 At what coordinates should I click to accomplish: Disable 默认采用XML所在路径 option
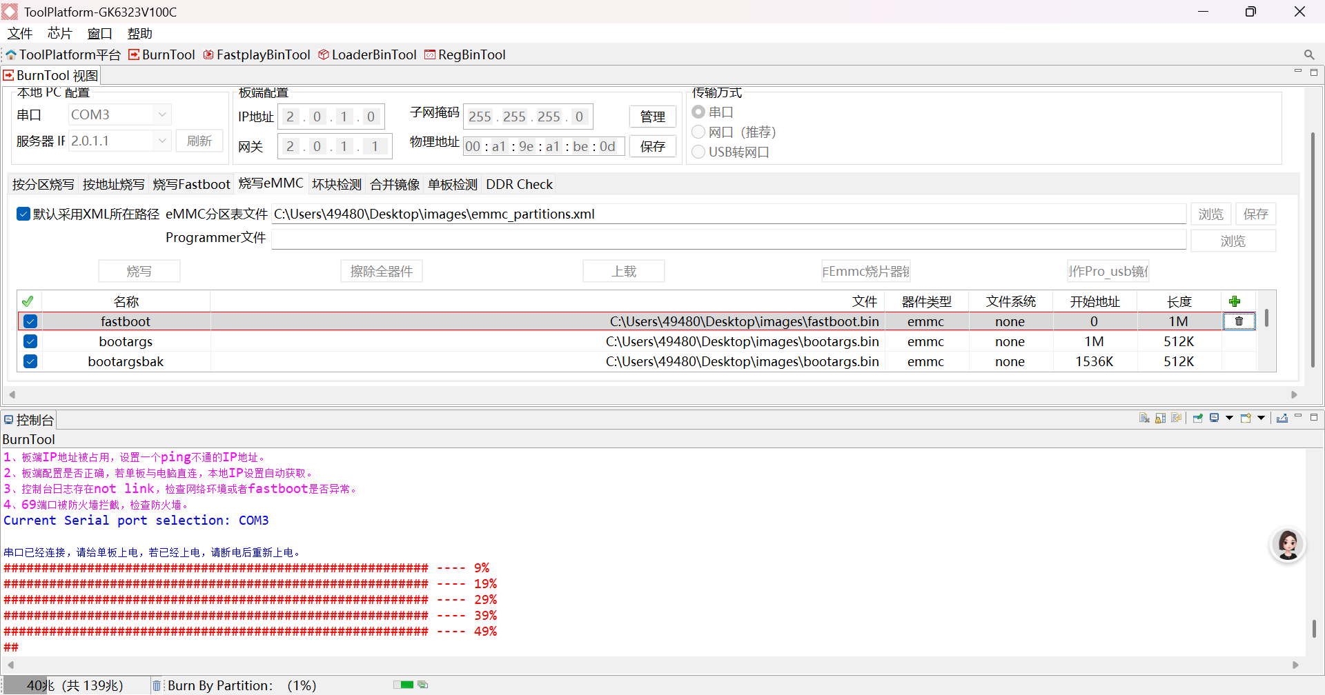(x=23, y=214)
